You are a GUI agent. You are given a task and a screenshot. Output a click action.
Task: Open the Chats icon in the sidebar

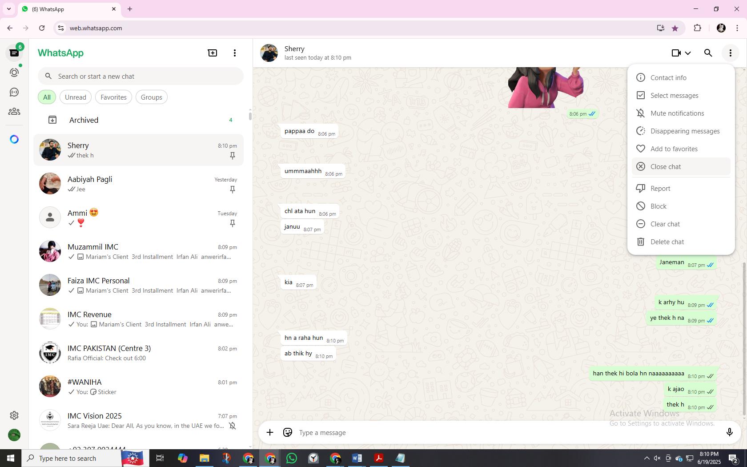(14, 53)
